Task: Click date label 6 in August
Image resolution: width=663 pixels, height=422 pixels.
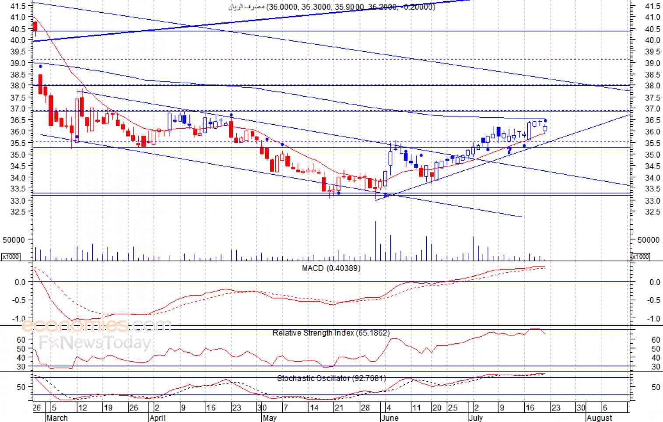Action: [x=605, y=408]
